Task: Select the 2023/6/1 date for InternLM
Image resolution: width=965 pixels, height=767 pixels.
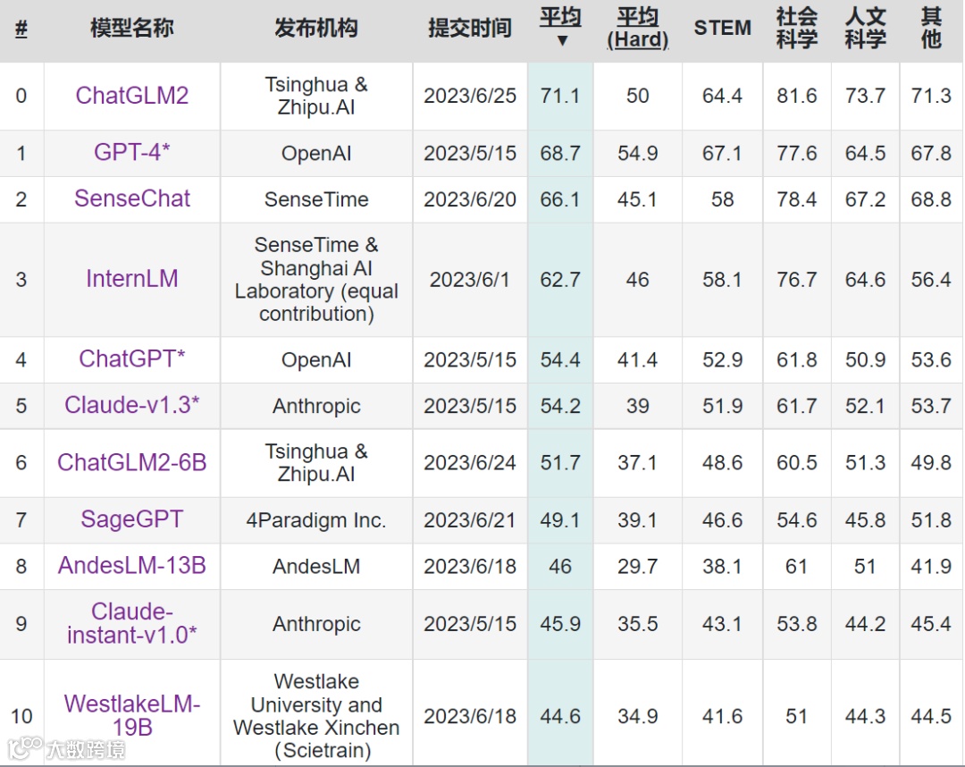Action: point(470,280)
